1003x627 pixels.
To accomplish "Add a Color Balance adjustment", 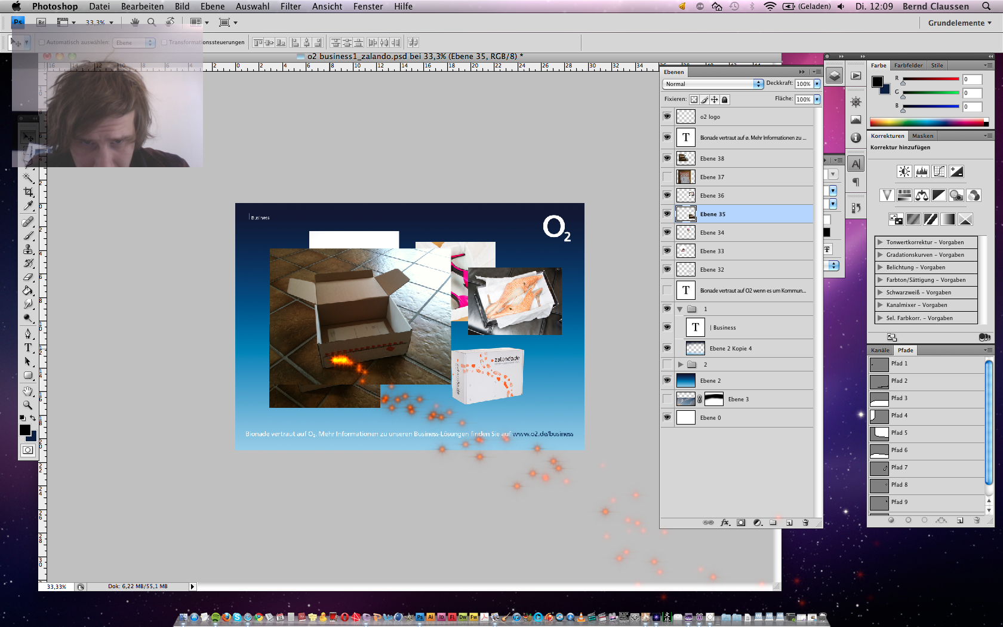I will click(921, 195).
